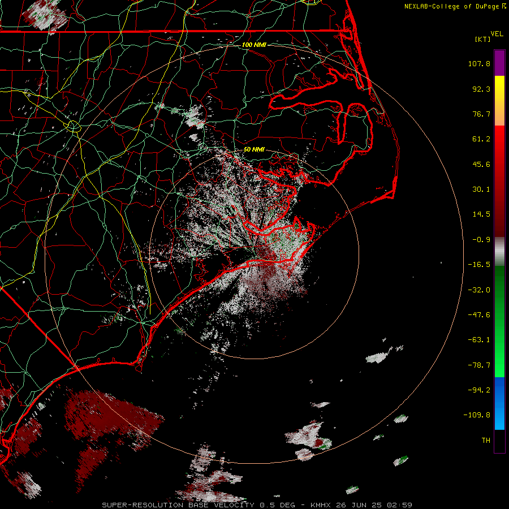509x509 pixels.
Task: Click the 107.8 velocity scale value
Action: [x=479, y=63]
